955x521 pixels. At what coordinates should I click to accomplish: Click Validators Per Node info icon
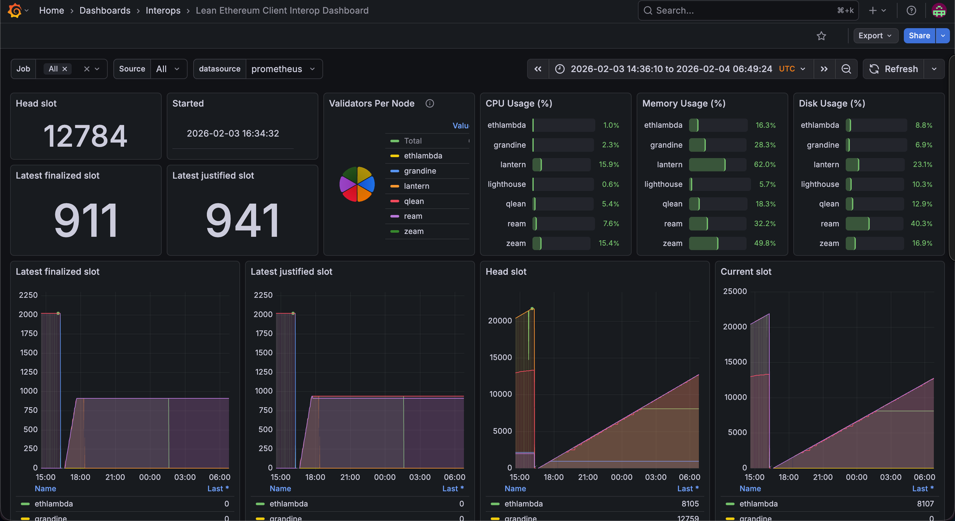coord(430,104)
